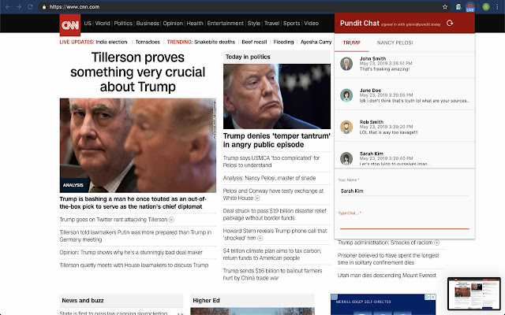This screenshot has width=505, height=315.
Task: Click the Merrill Edge Self-Directed ad banner
Action: click(x=383, y=305)
